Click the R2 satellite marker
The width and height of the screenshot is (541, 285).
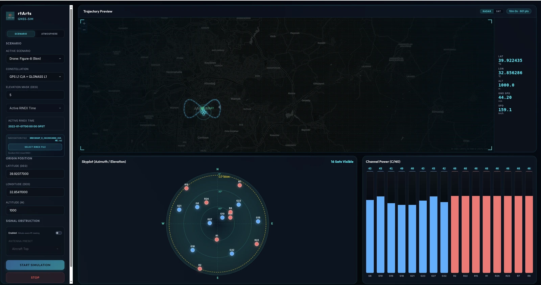(200, 269)
